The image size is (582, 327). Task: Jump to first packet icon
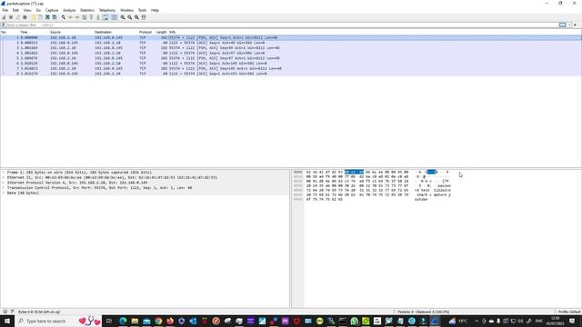click(91, 17)
